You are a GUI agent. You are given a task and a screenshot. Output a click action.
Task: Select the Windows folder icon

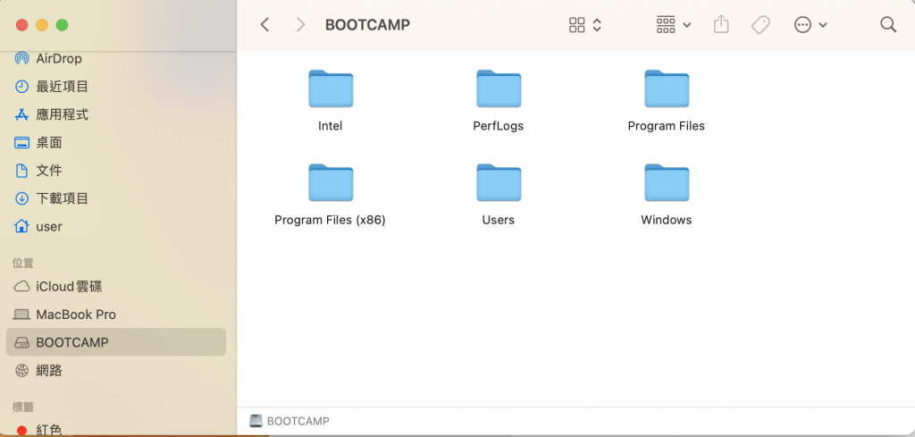[667, 182]
